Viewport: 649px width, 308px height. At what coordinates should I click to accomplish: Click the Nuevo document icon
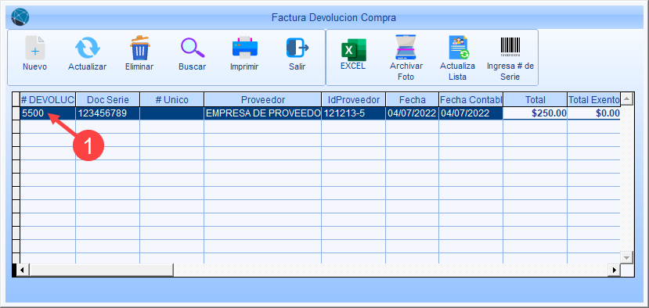[x=34, y=48]
